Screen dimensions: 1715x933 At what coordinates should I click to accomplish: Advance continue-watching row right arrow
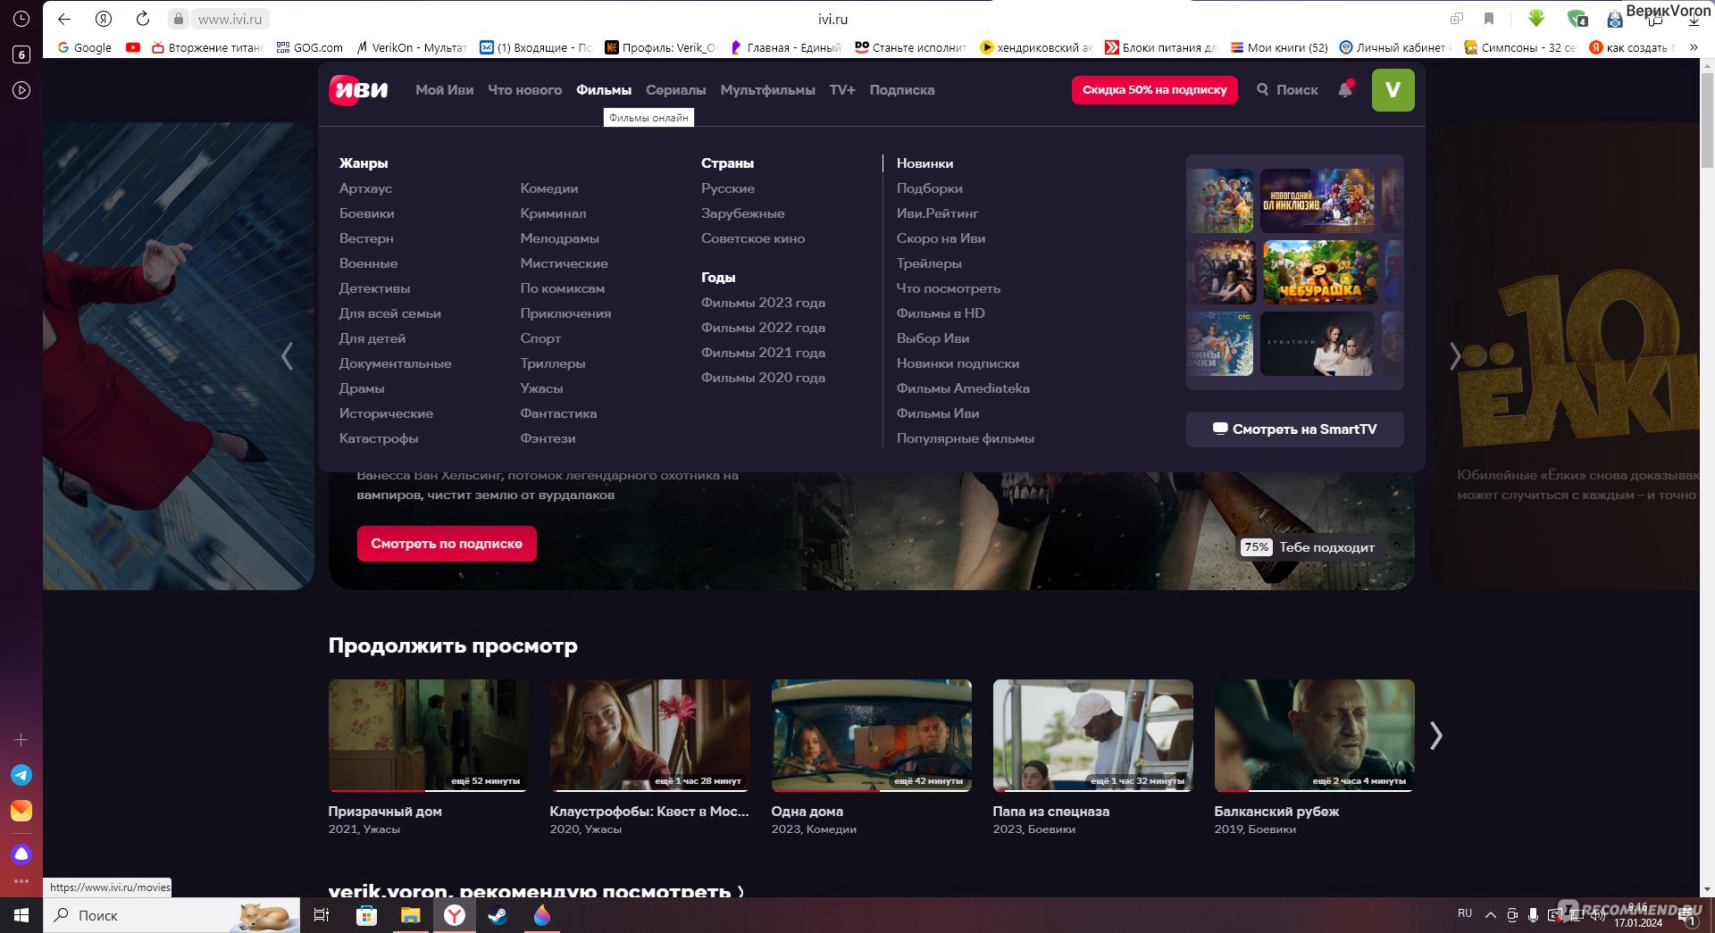click(1435, 736)
